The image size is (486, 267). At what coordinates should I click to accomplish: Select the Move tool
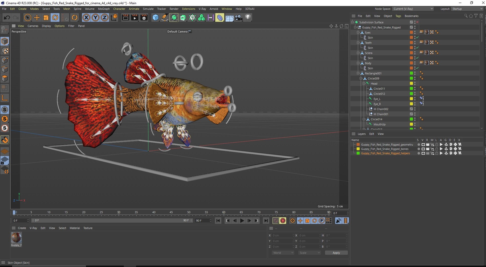tap(37, 17)
